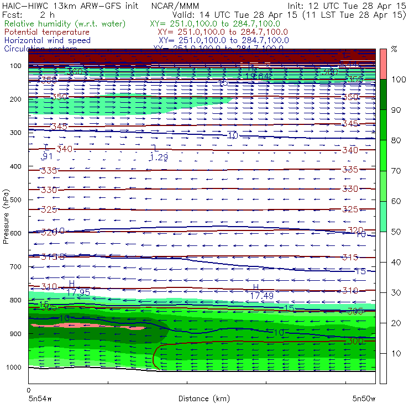
Task: Click the white 40–50% colorbar segment
Action: coord(383,247)
